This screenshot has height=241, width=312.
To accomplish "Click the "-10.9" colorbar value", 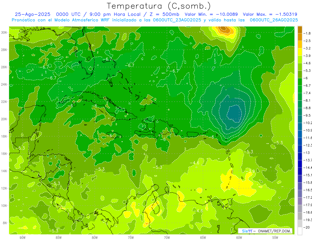I will coord(308,130).
